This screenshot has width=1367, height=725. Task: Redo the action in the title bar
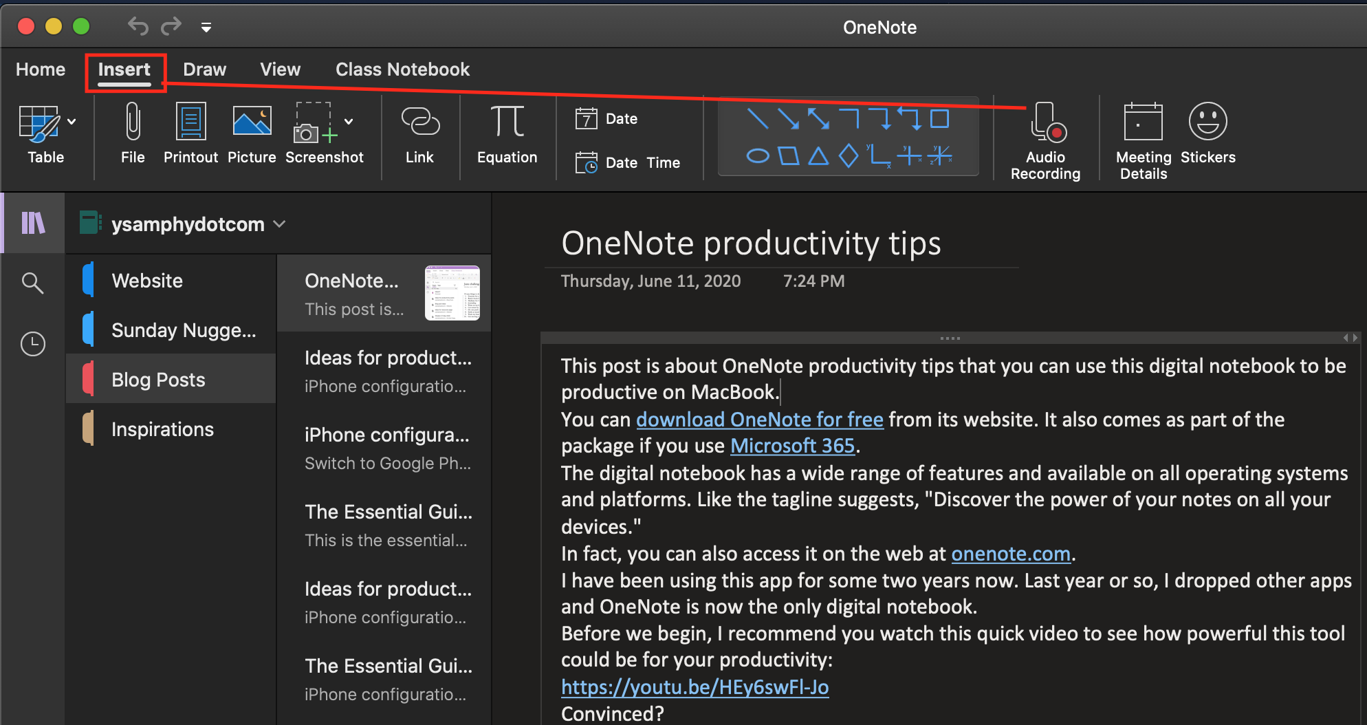(171, 26)
